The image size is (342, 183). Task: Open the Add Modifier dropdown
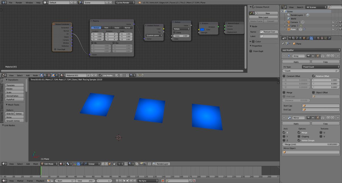tap(311, 50)
